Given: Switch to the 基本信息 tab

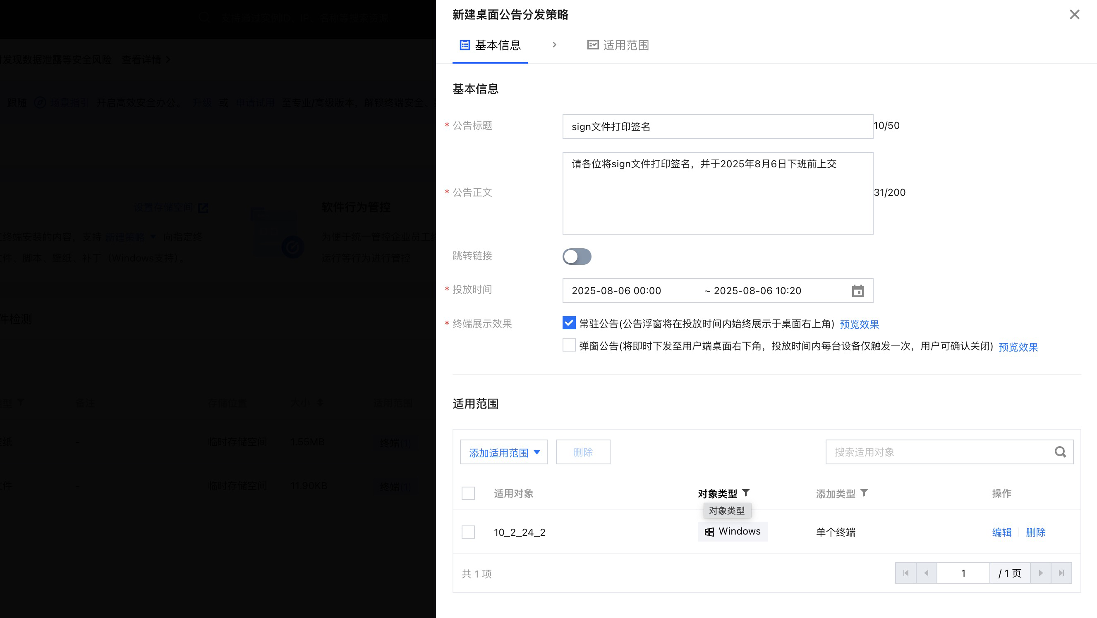Looking at the screenshot, I should coord(490,45).
